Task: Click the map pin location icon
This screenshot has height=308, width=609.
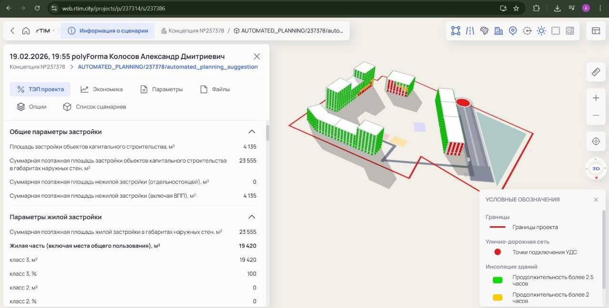Action: tap(513, 31)
